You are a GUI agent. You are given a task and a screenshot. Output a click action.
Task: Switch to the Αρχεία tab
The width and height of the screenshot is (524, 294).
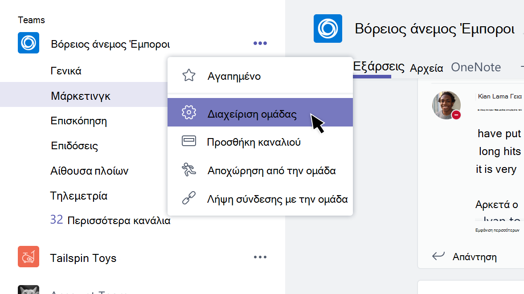(426, 68)
